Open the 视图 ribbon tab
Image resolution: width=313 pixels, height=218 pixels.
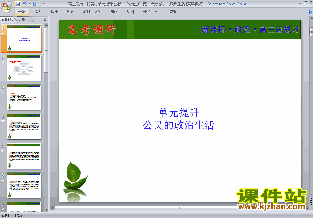tap(130, 12)
